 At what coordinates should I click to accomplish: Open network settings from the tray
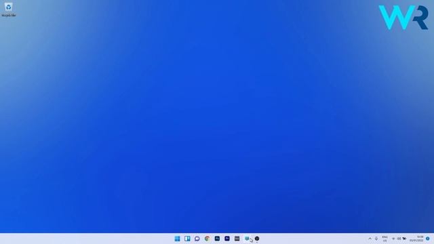coord(393,239)
